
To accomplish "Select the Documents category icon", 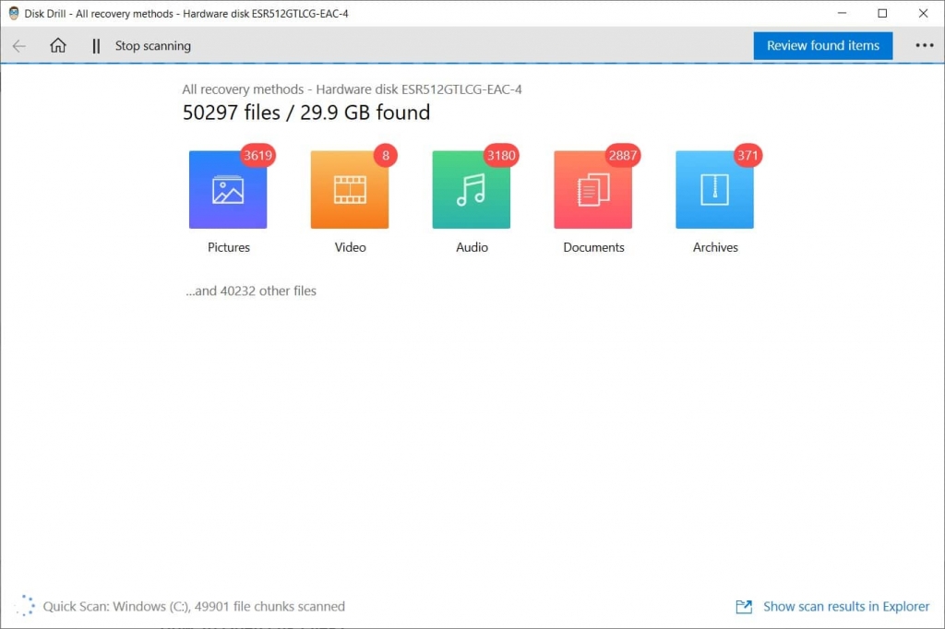I will coord(593,189).
